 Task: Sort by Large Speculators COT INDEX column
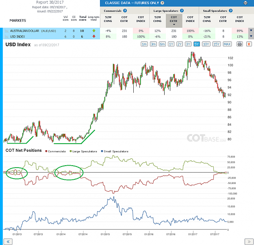point(190,19)
